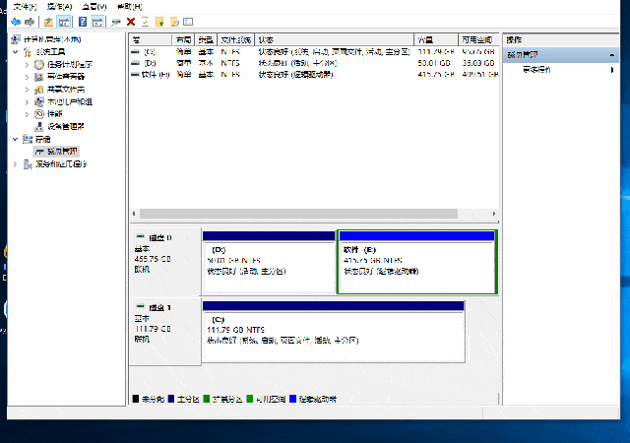This screenshot has height=443, width=630.
Task: Collapse the 存储 tree node
Action: (16, 139)
